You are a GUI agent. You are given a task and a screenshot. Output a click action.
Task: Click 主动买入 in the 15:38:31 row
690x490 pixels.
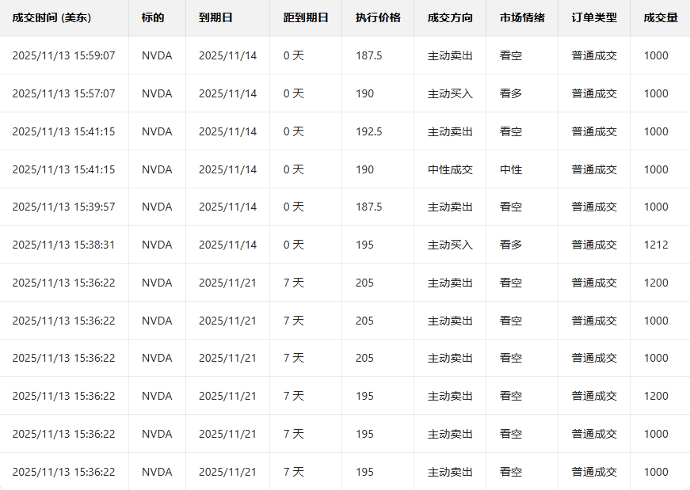coord(450,245)
